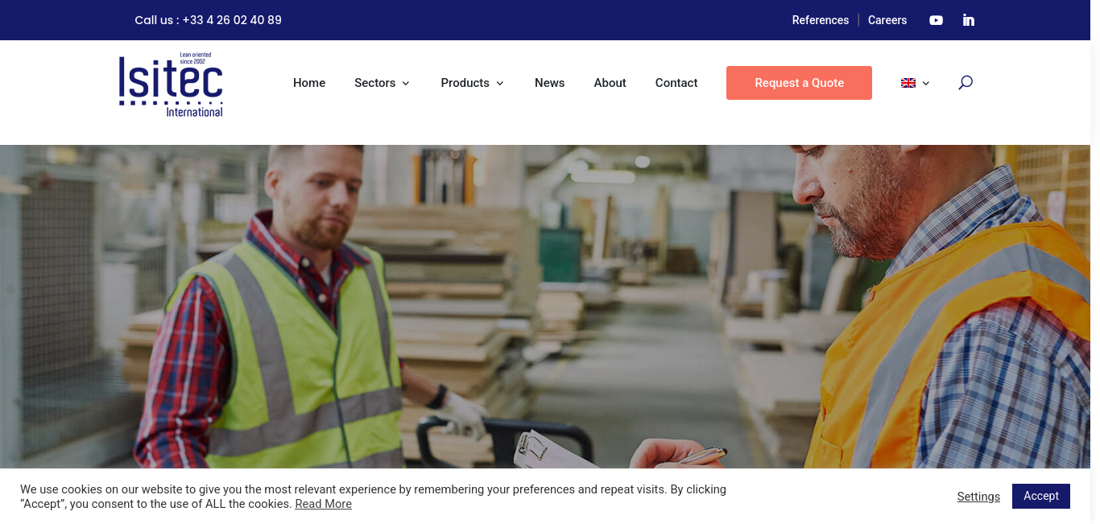This screenshot has height=524, width=1100.
Task: Expand the Sectors dropdown menu
Action: 383,83
